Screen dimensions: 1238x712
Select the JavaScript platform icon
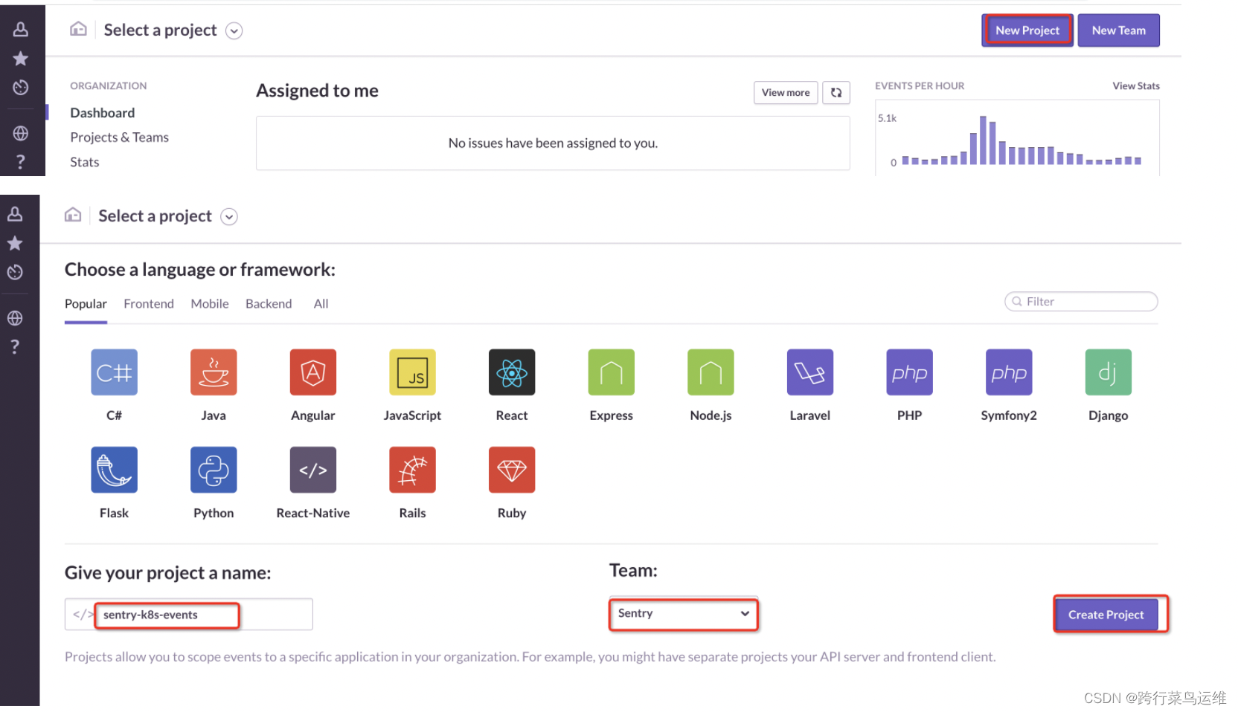412,372
